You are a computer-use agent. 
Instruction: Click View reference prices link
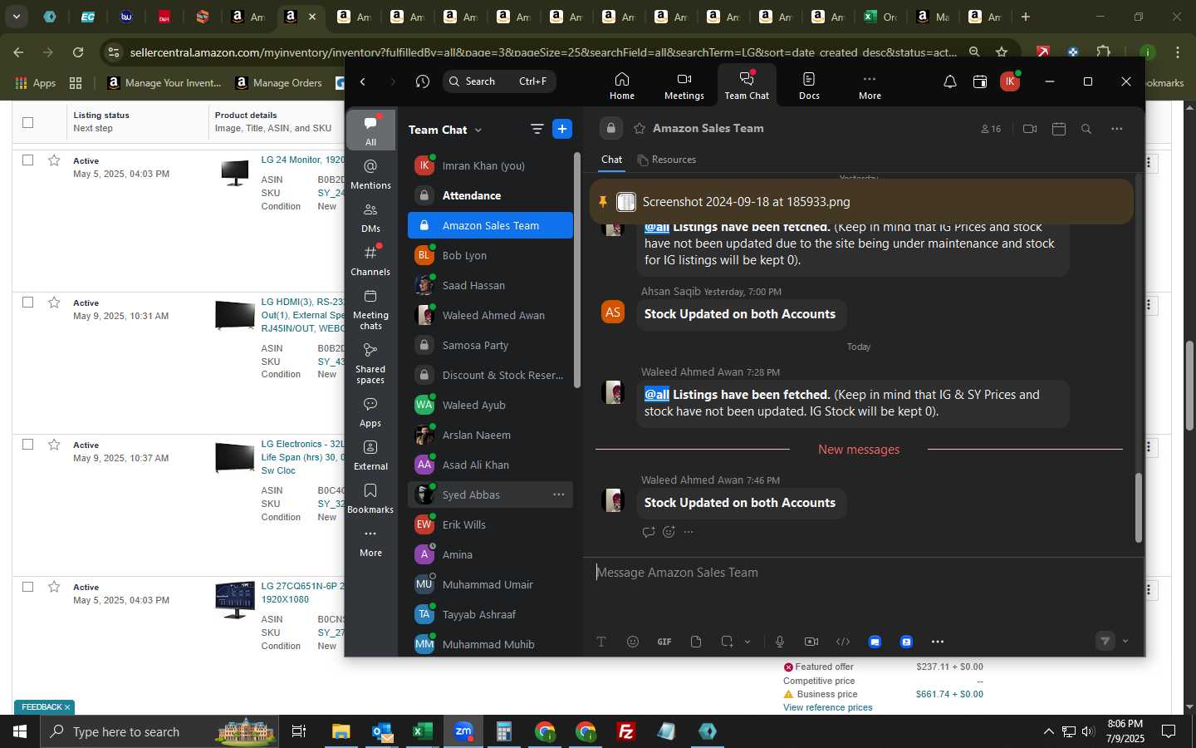tap(827, 707)
